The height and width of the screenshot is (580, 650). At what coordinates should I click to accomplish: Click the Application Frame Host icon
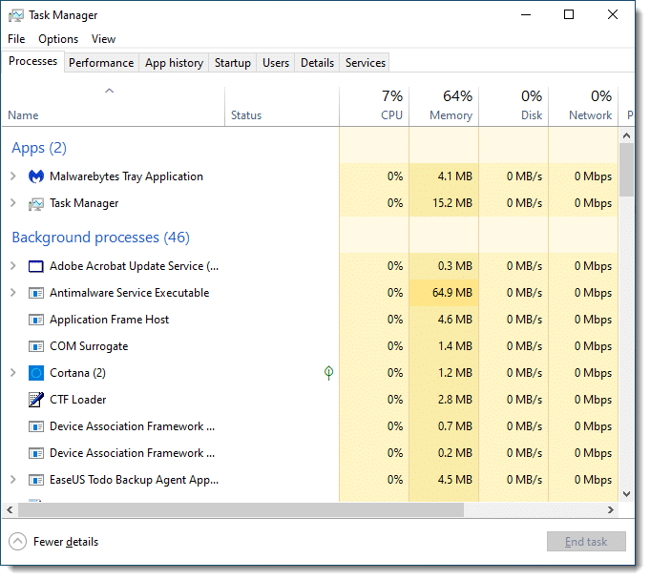(36, 321)
